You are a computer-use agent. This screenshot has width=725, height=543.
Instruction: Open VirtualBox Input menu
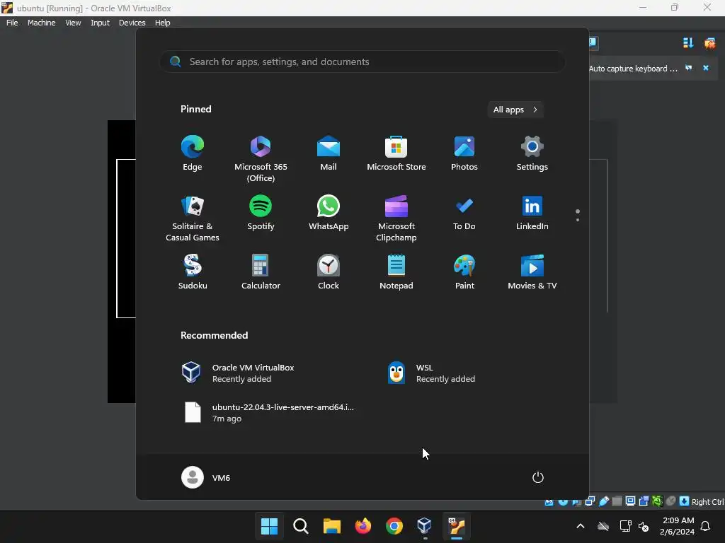(100, 23)
